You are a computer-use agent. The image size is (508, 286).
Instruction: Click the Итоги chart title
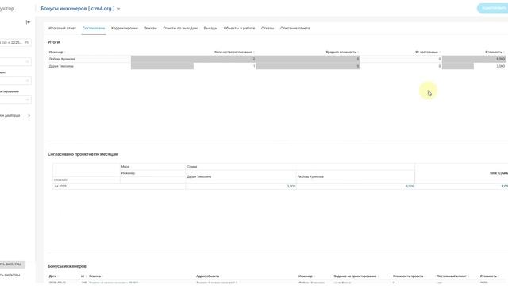point(53,42)
